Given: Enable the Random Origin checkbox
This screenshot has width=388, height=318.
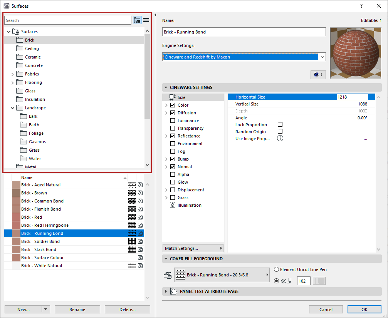Looking at the screenshot, I should click(x=280, y=131).
